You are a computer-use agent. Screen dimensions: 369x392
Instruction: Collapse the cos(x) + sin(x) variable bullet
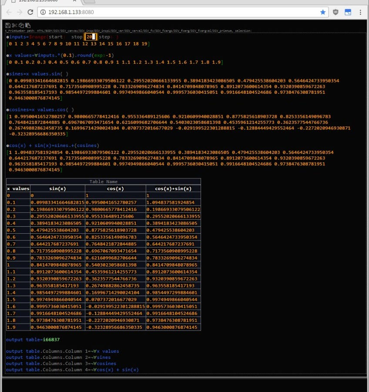click(x=7, y=146)
